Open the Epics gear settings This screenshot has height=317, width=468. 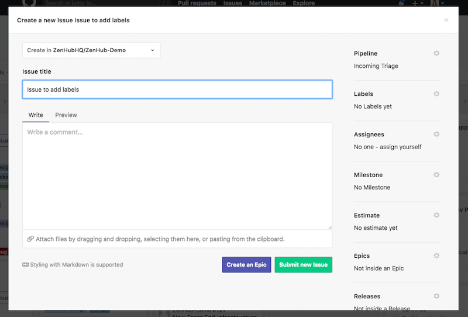point(436,256)
